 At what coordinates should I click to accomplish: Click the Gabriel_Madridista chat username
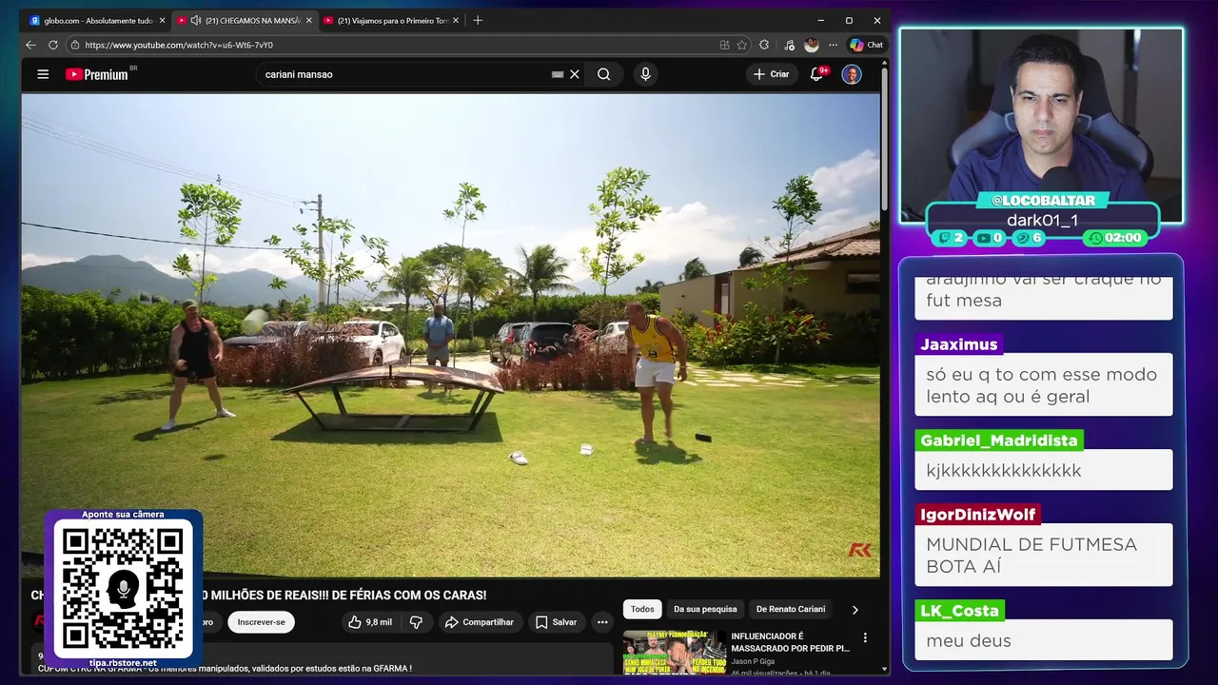point(999,440)
